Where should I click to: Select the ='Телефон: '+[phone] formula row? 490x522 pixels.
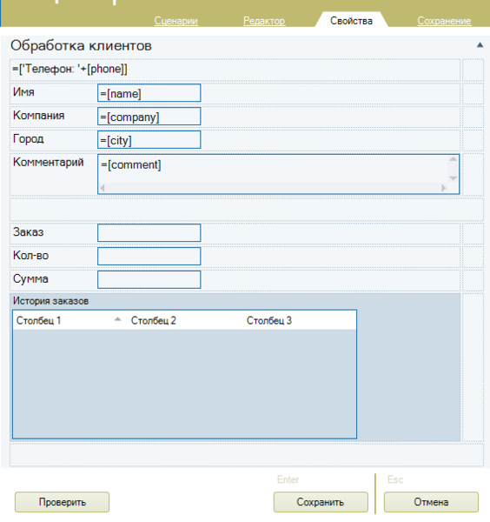[235, 70]
